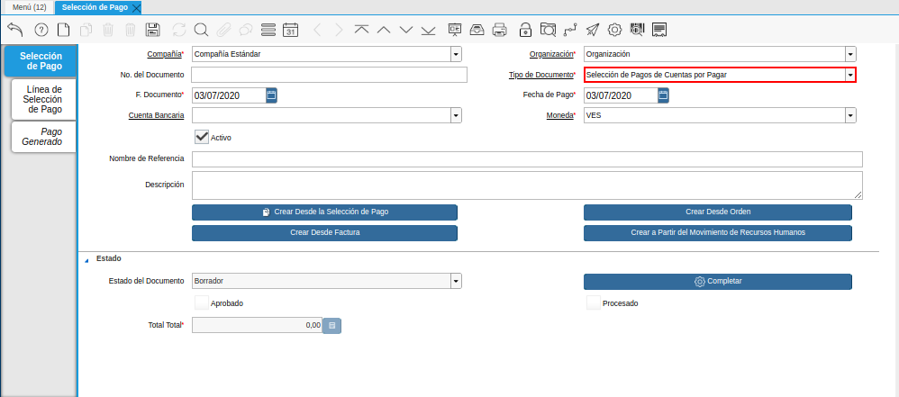Click the barcode scan toolbar icon
This screenshot has width=899, height=397.
(637, 30)
